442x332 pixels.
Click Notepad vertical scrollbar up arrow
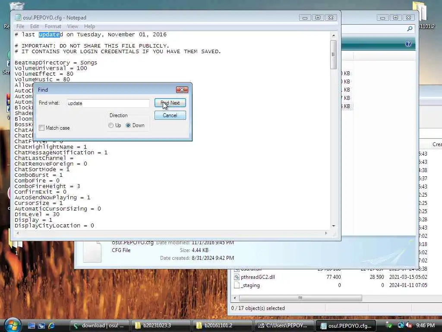[x=334, y=35]
